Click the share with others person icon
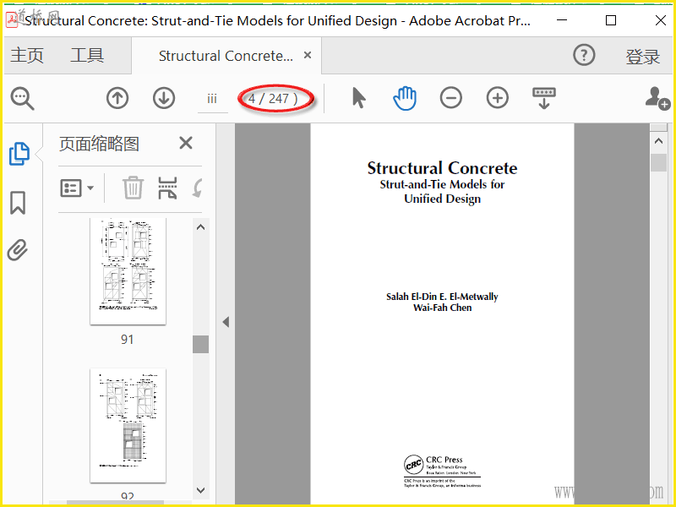Image resolution: width=676 pixels, height=507 pixels. click(657, 98)
